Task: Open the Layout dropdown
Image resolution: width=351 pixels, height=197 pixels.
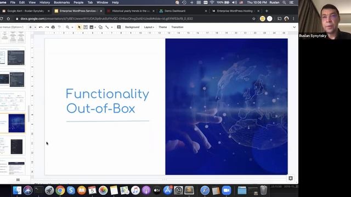Action: 149,27
